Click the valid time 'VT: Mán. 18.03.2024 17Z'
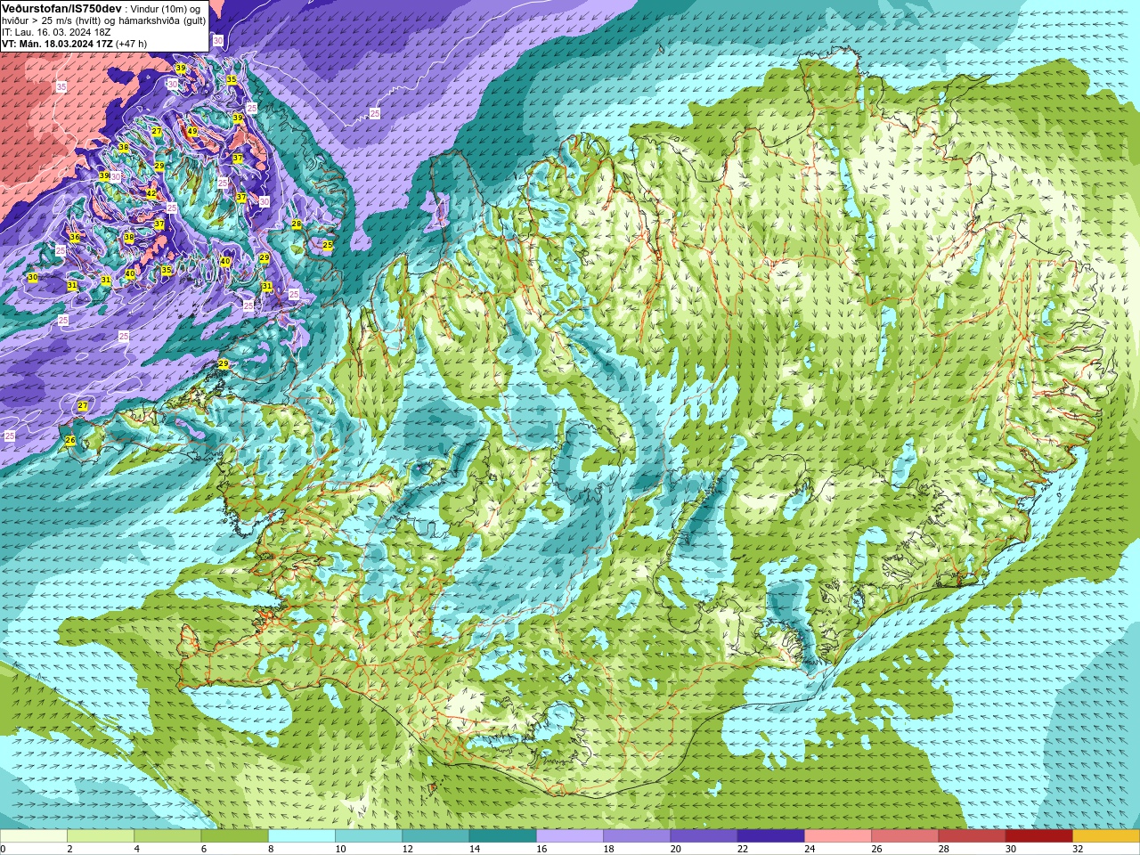This screenshot has height=855, width=1140. (x=57, y=44)
